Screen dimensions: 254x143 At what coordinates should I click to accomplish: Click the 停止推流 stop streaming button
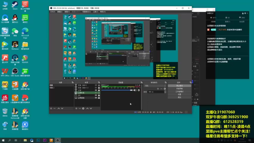(x=179, y=85)
